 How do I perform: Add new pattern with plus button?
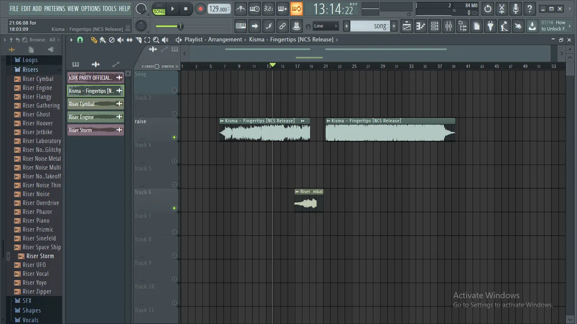click(x=394, y=26)
